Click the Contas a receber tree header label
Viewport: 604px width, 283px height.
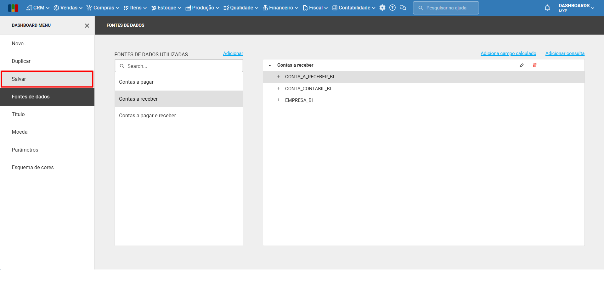point(295,65)
